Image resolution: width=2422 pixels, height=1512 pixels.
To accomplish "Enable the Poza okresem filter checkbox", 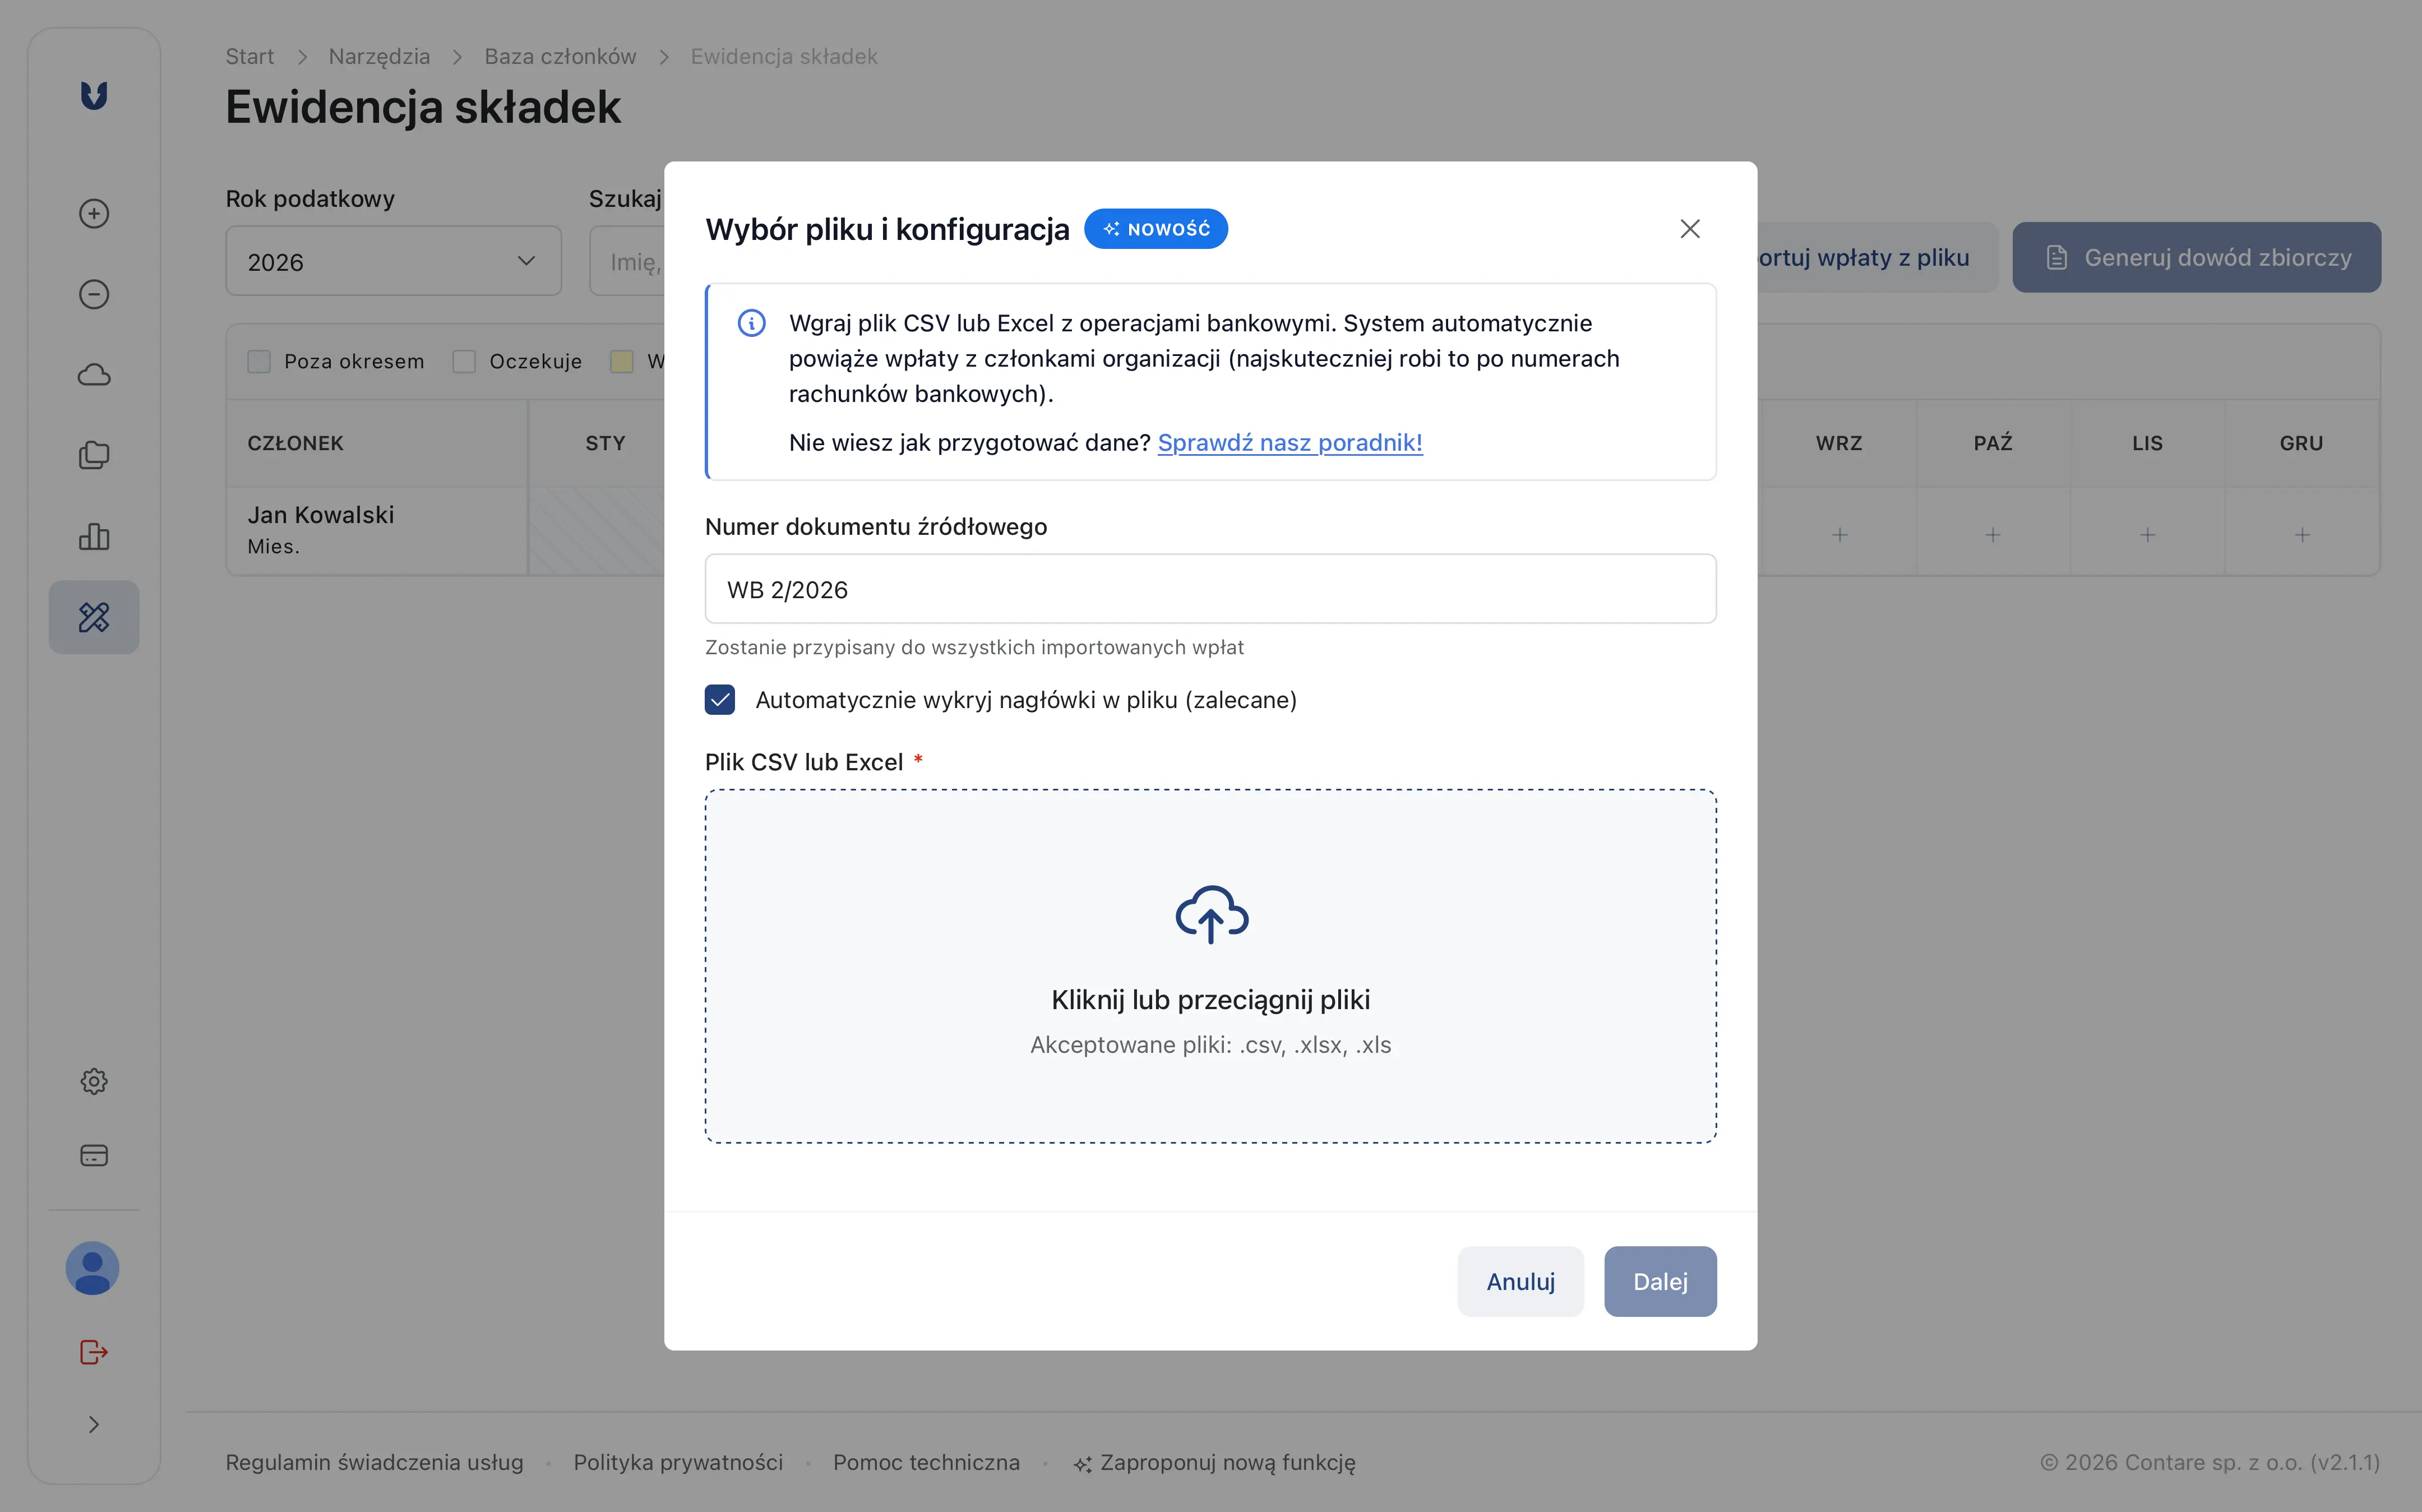I will pos(260,361).
